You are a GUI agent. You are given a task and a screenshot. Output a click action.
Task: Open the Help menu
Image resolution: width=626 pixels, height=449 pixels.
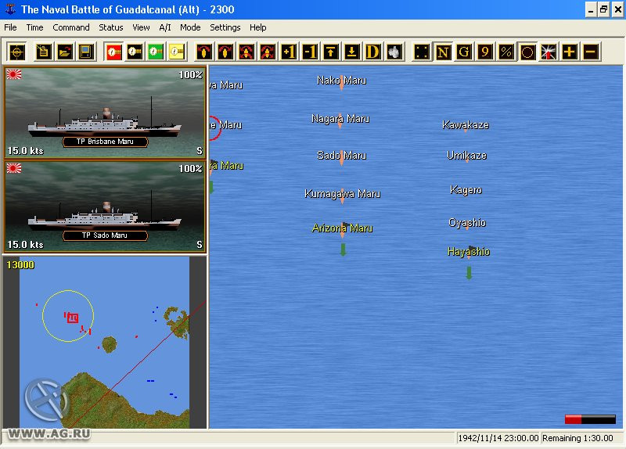(258, 27)
